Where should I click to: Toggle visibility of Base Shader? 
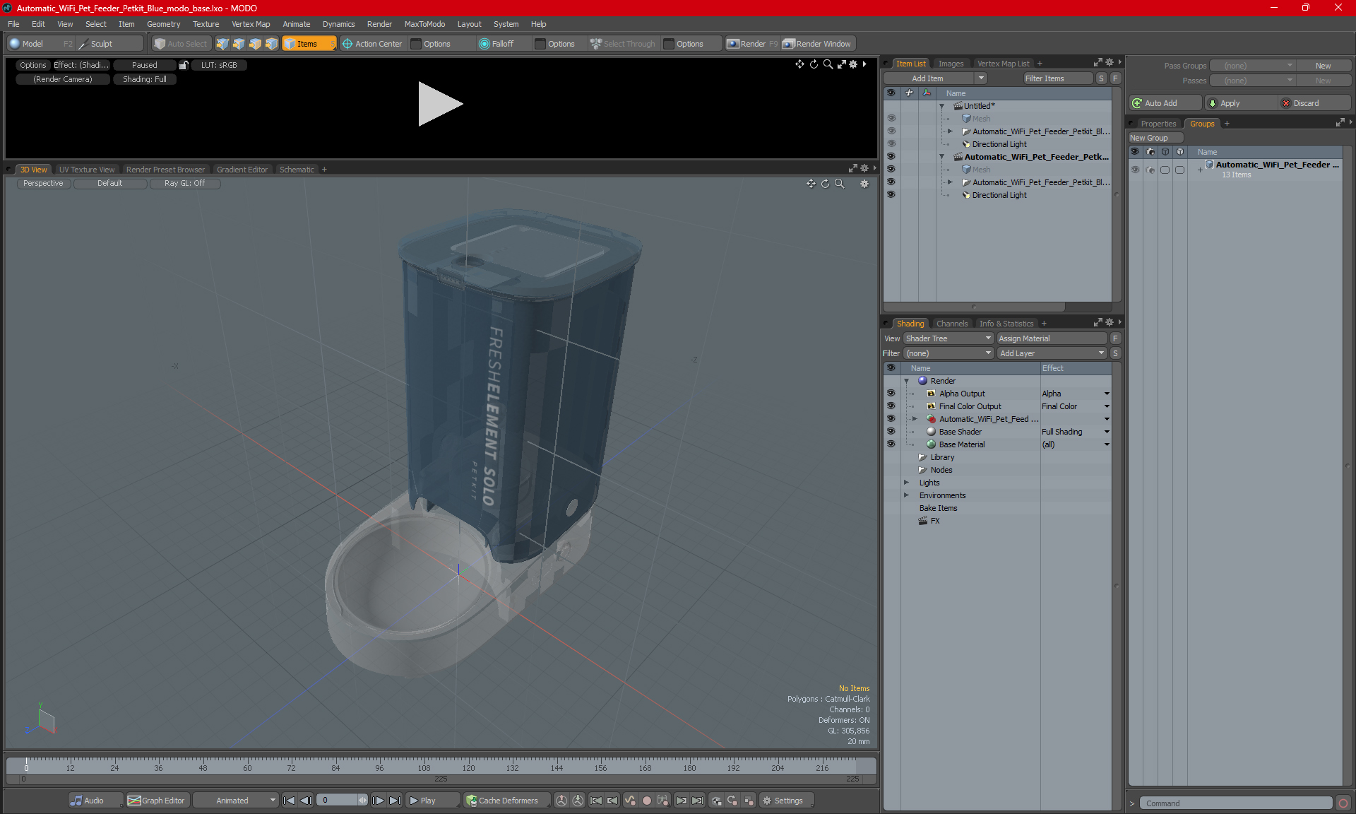click(x=891, y=432)
